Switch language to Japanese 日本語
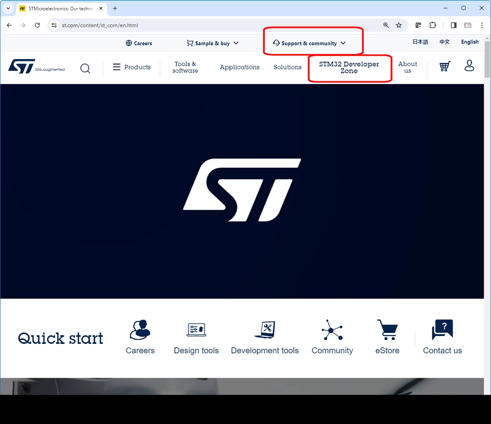 [x=420, y=42]
